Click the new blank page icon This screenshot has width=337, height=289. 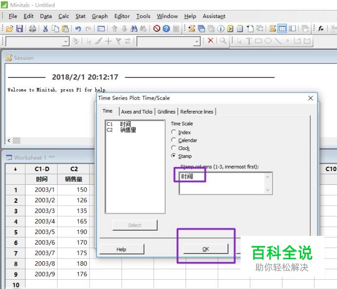tap(250, 29)
